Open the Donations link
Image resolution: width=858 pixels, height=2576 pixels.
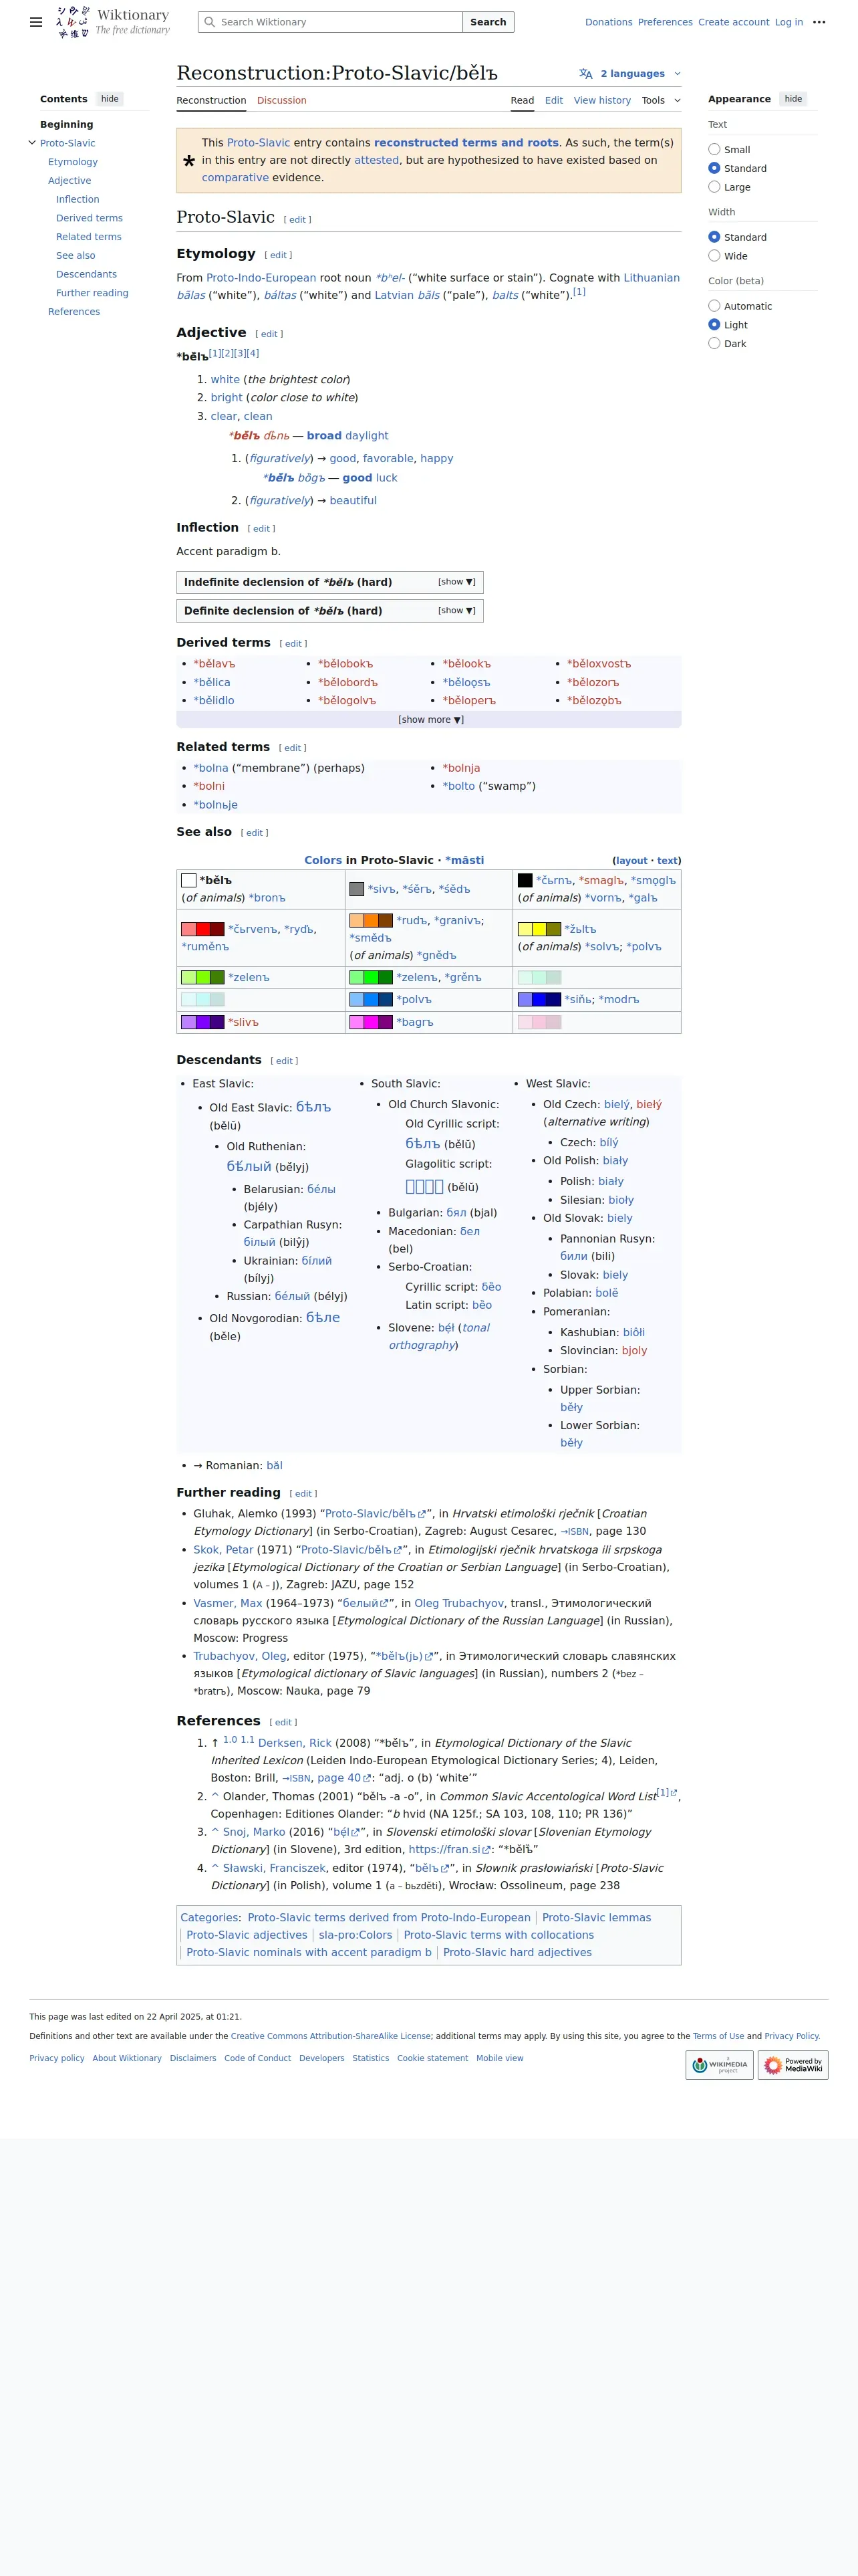[608, 22]
